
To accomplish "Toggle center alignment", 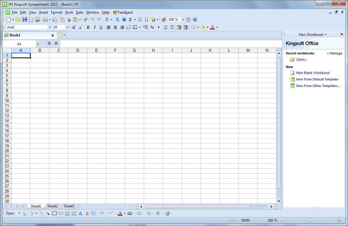I will [x=115, y=27].
